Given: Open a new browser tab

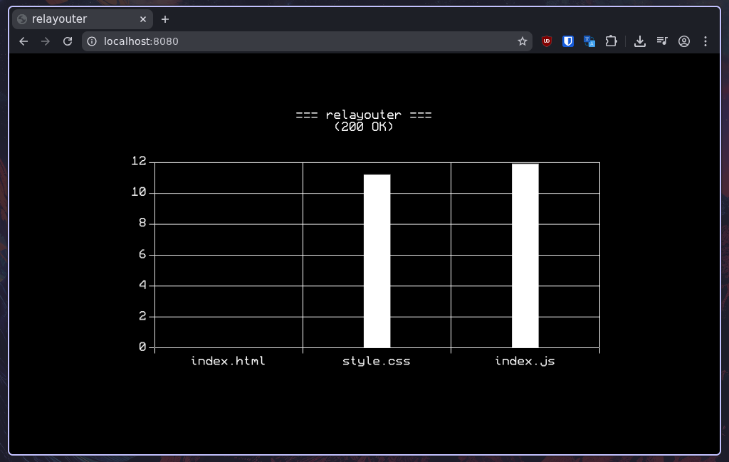Looking at the screenshot, I should pos(165,19).
